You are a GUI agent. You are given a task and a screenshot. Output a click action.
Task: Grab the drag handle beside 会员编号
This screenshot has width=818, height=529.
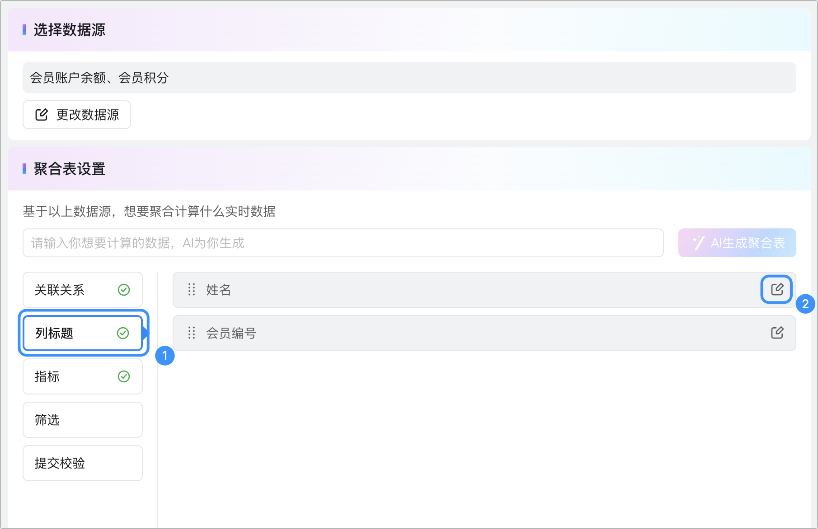pyautogui.click(x=192, y=333)
